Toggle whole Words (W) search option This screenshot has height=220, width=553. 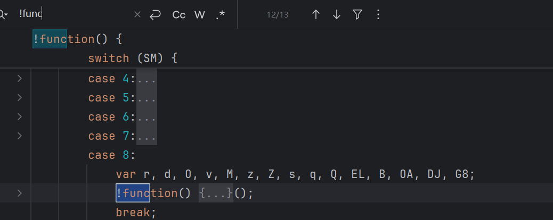(x=200, y=14)
